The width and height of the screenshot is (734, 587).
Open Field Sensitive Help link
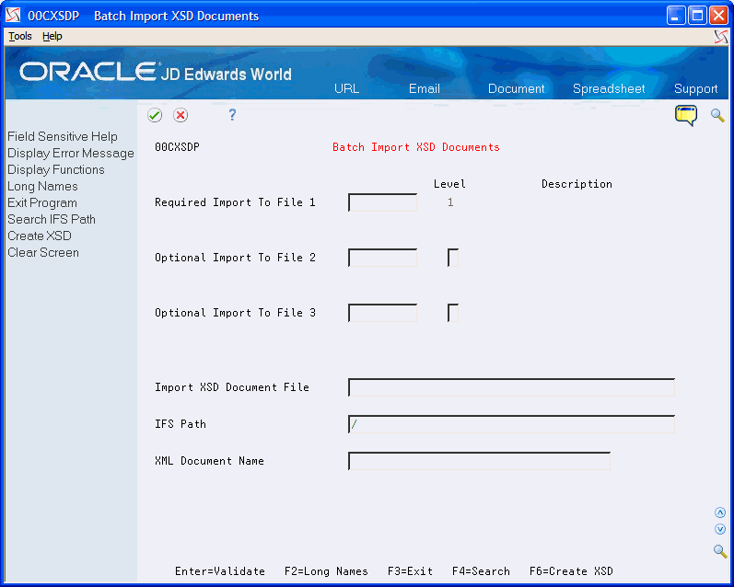click(x=63, y=136)
